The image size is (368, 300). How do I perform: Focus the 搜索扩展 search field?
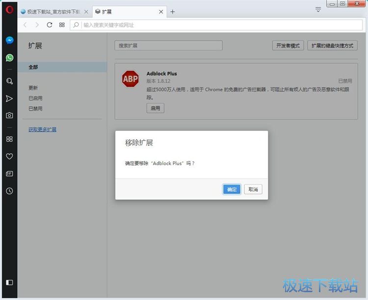(168, 46)
